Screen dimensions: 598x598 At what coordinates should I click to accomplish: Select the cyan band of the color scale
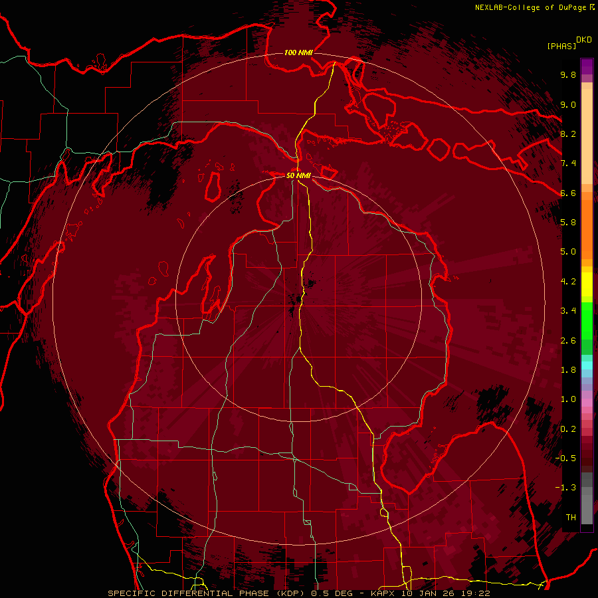pos(587,365)
